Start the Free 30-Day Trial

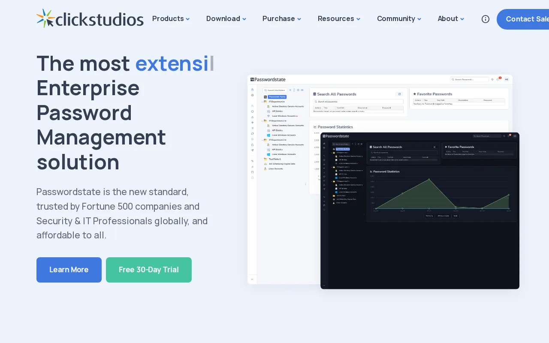pyautogui.click(x=149, y=270)
